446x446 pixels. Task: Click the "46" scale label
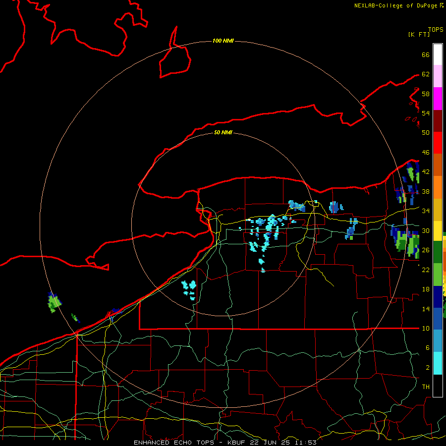(426, 153)
